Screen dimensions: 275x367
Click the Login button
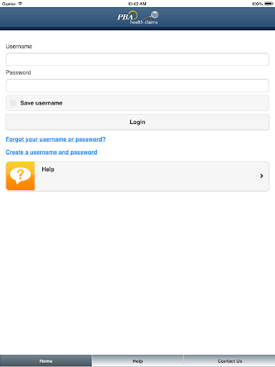click(137, 122)
